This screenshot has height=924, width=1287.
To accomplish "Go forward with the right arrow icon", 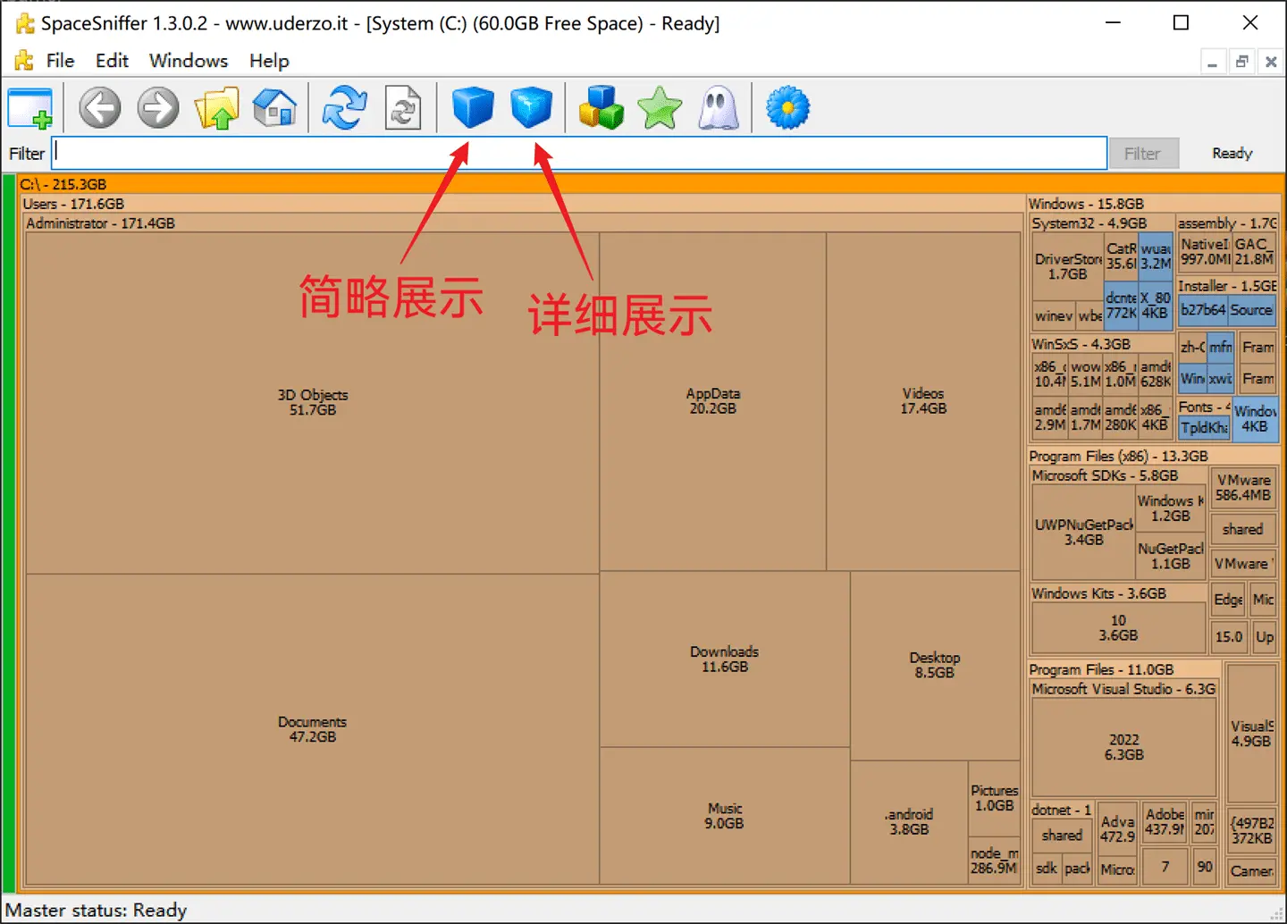I will point(158,108).
